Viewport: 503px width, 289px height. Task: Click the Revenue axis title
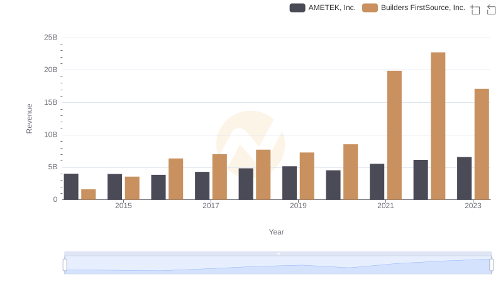click(x=29, y=118)
